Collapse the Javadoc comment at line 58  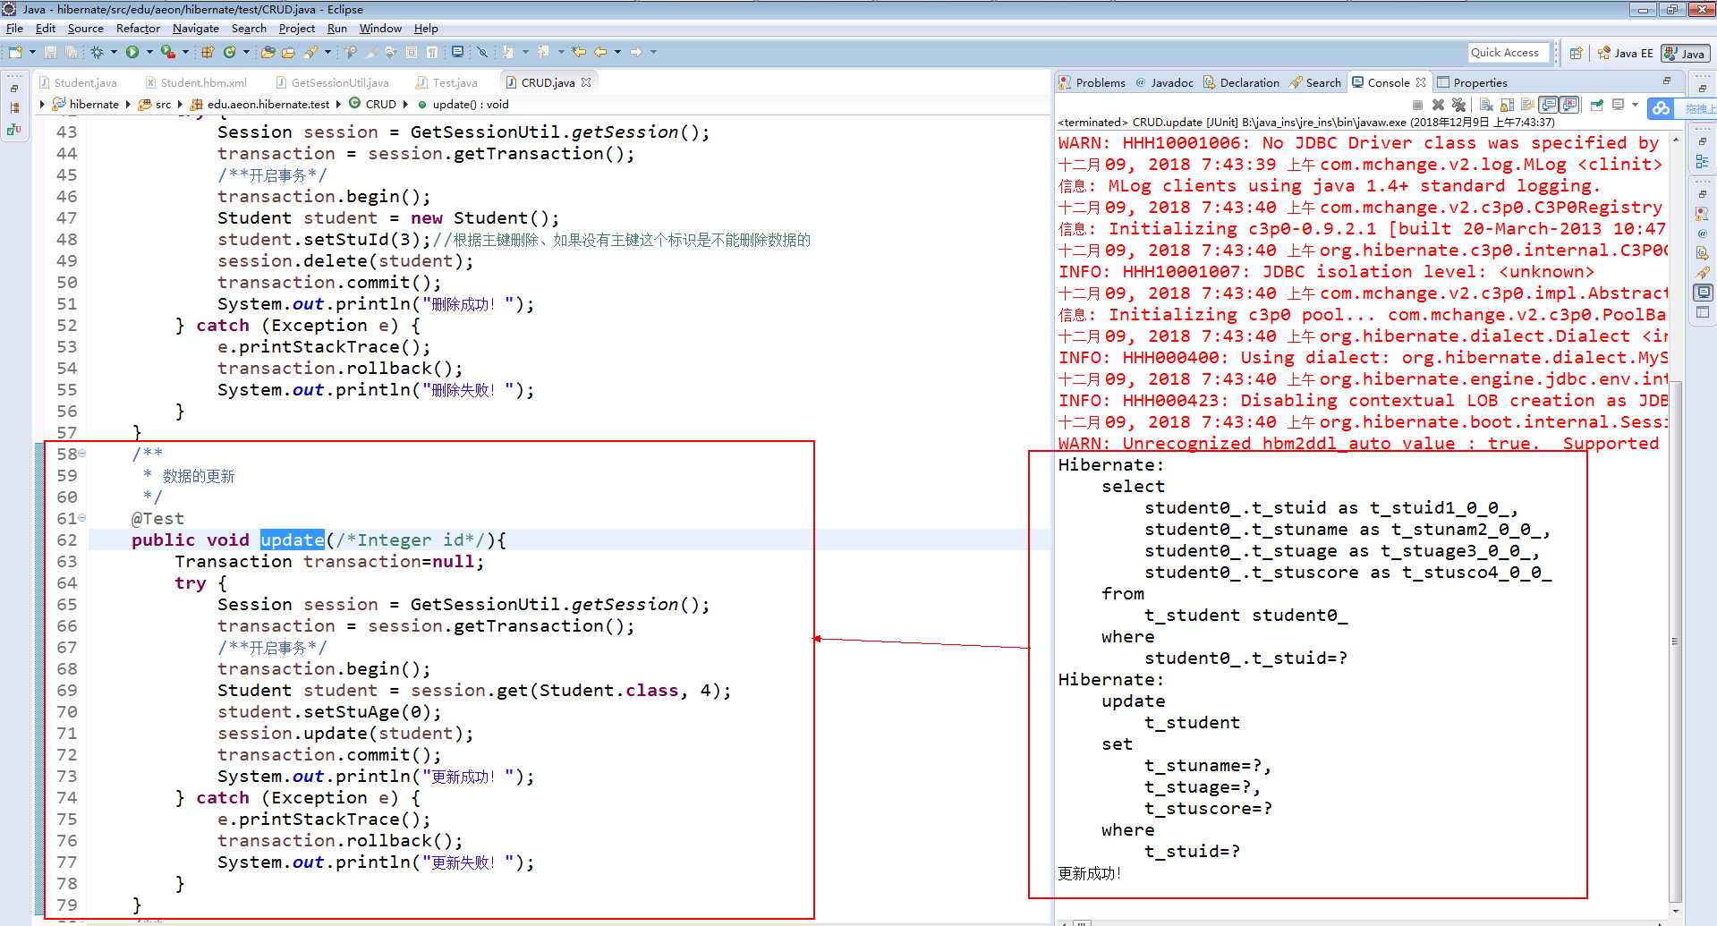82,454
